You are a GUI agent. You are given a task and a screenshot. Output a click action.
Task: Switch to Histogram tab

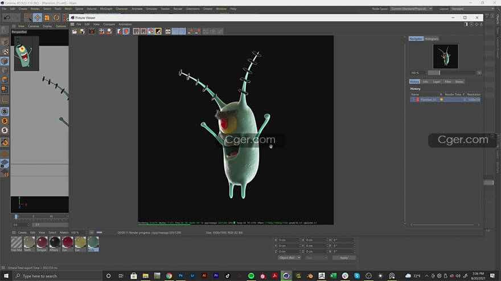coord(432,39)
